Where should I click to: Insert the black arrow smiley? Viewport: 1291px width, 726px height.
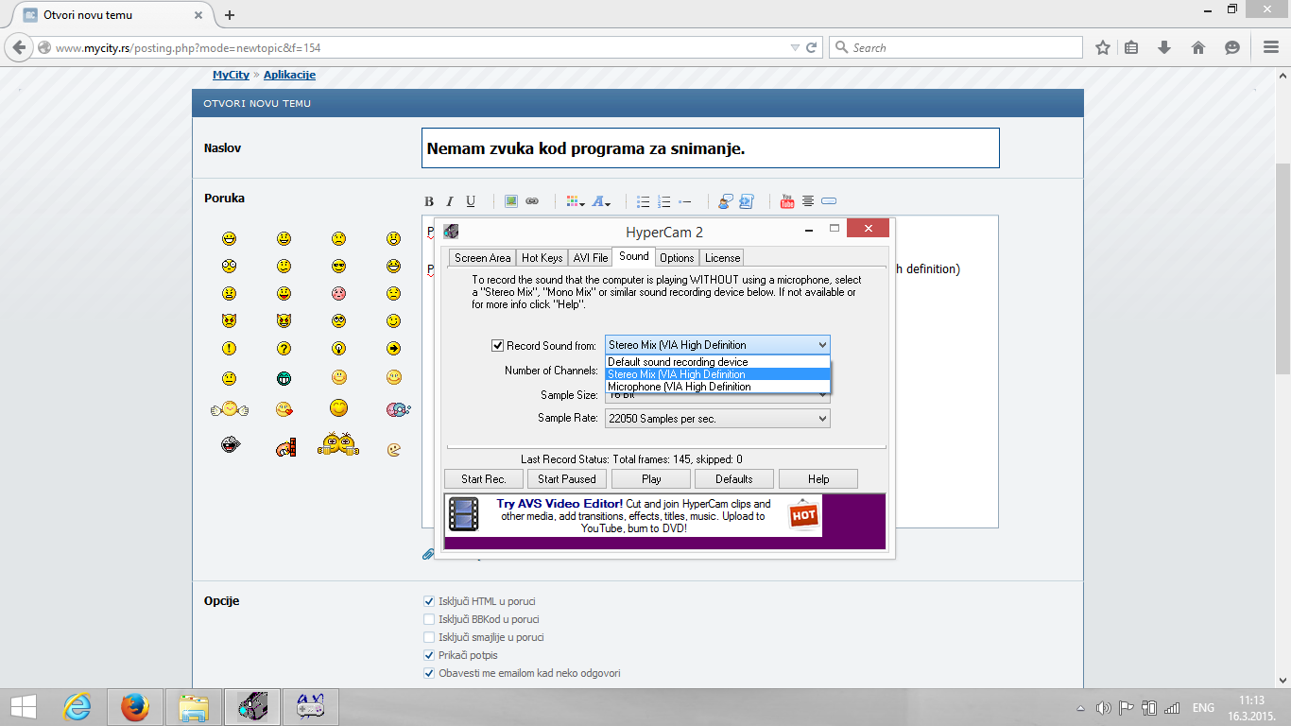(394, 349)
